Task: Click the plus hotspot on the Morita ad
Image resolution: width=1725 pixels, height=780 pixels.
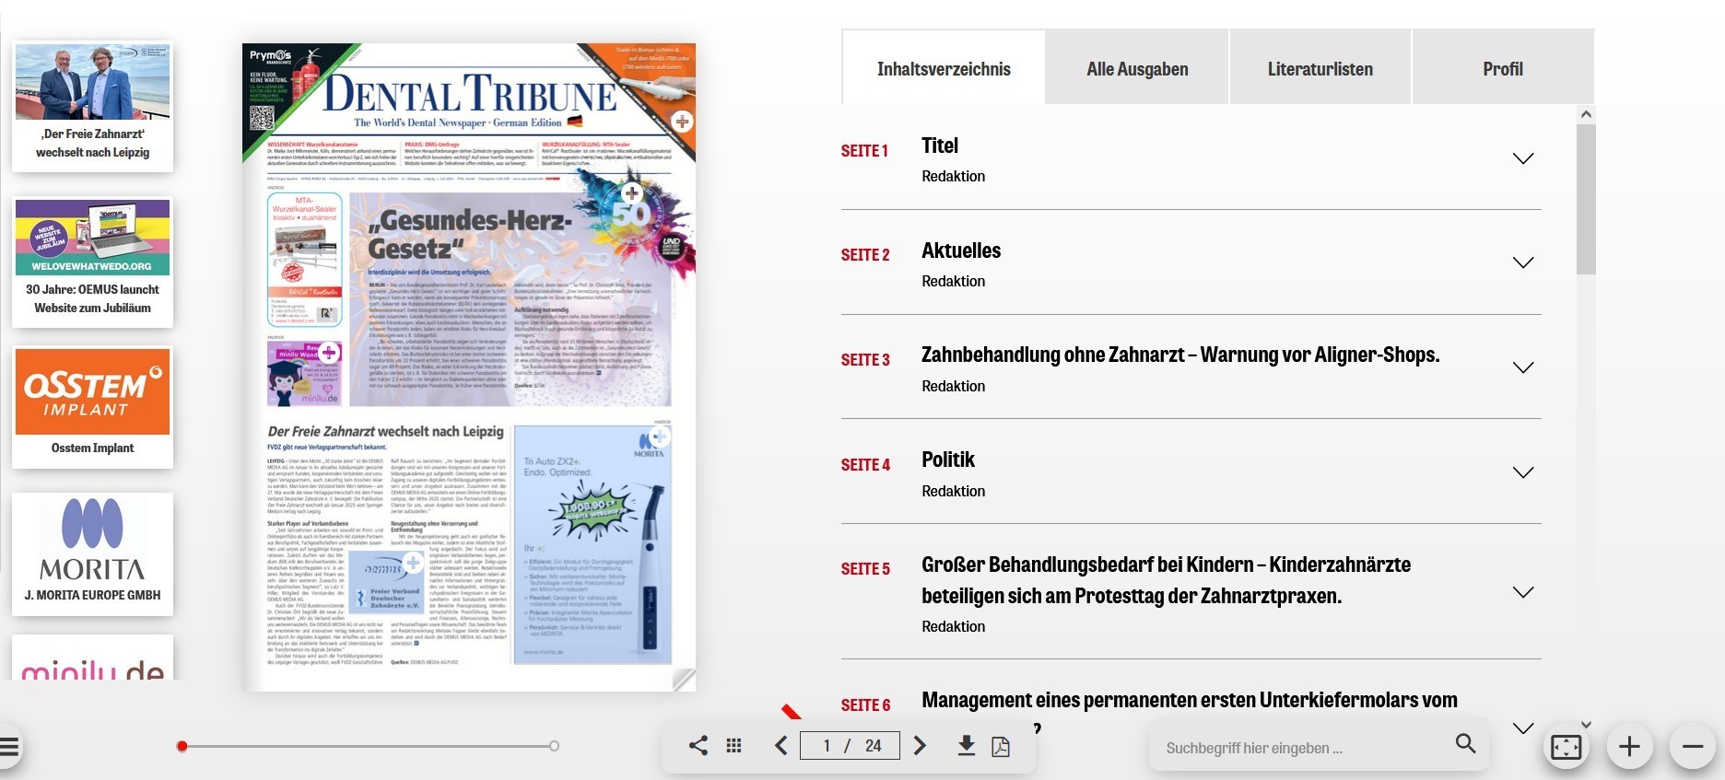Action: pyautogui.click(x=660, y=437)
